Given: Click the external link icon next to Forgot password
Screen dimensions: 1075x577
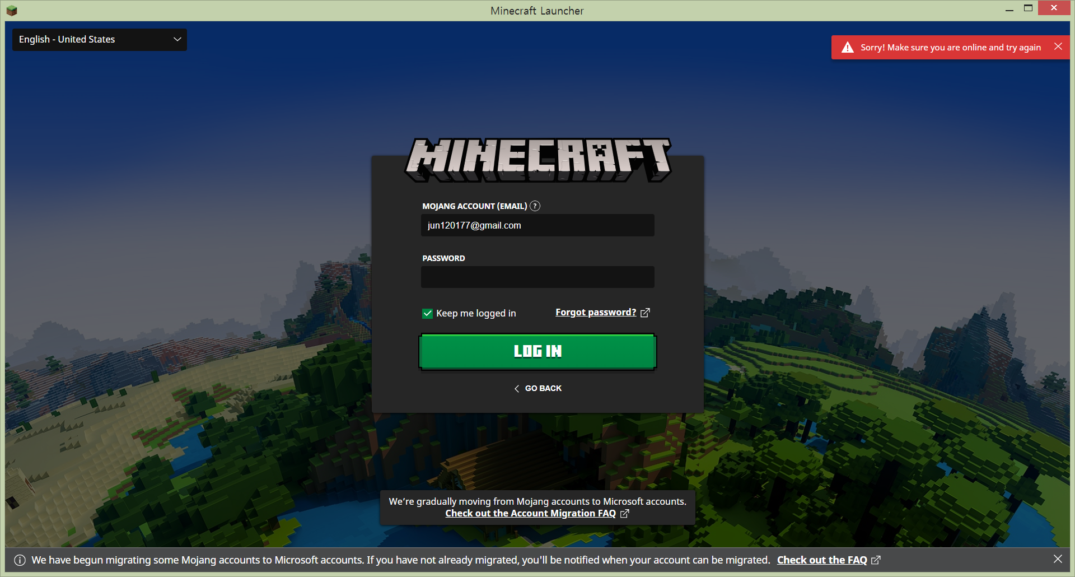Looking at the screenshot, I should click(x=645, y=313).
